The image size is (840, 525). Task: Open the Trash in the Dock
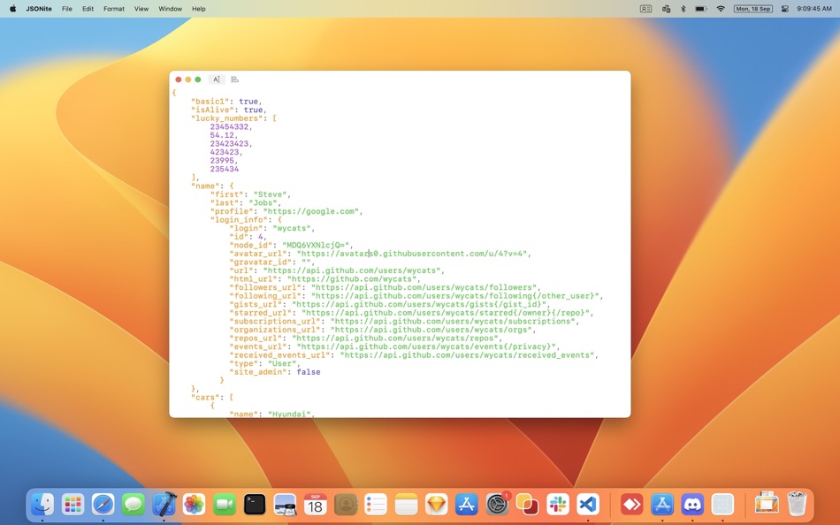tap(797, 504)
